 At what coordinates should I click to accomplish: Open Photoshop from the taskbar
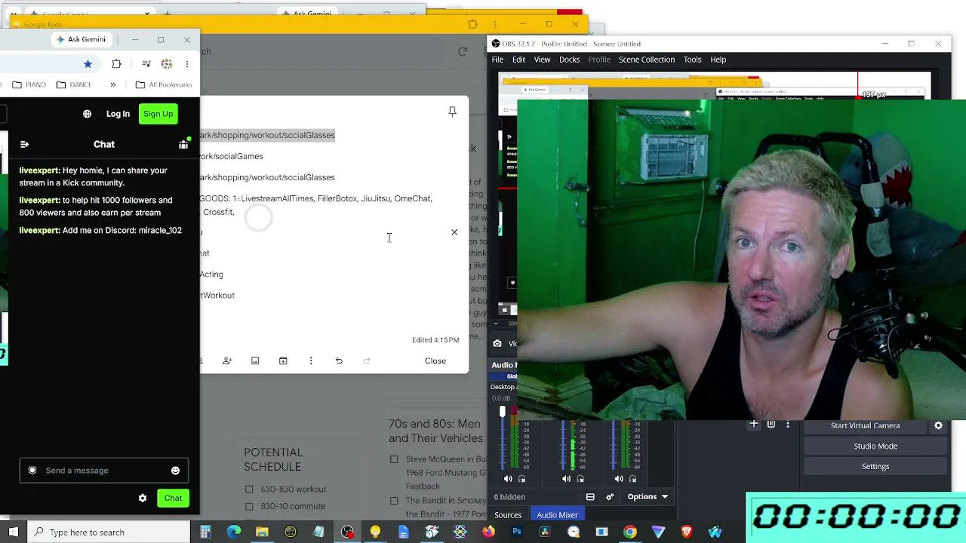(x=517, y=532)
